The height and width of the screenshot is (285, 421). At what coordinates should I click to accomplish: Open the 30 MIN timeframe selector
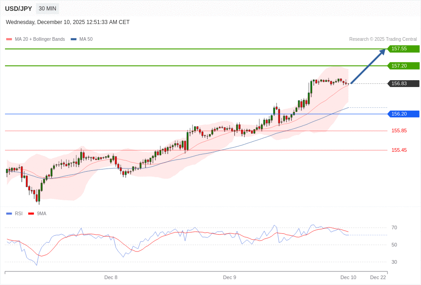tap(47, 8)
